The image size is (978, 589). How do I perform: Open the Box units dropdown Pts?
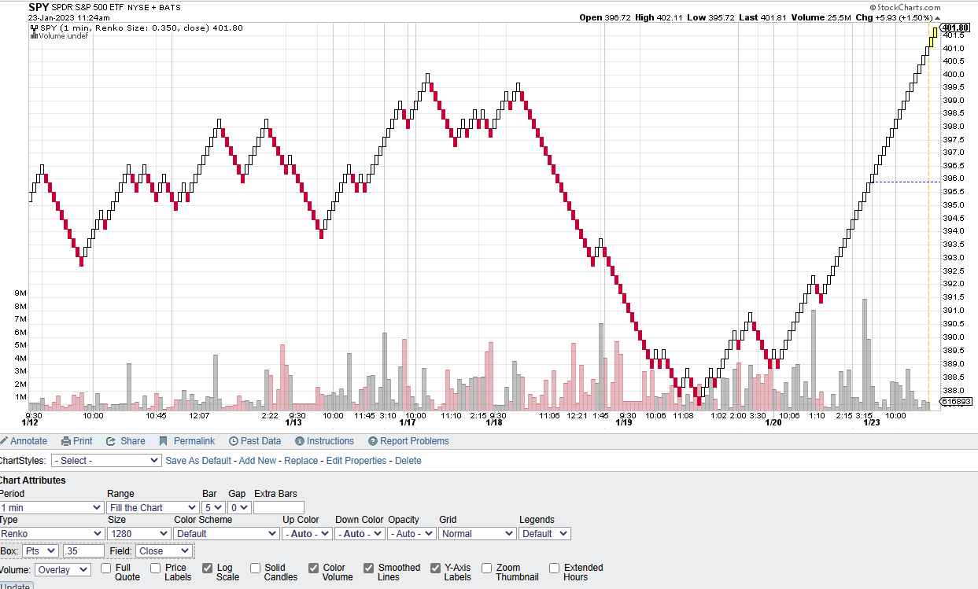coord(39,551)
